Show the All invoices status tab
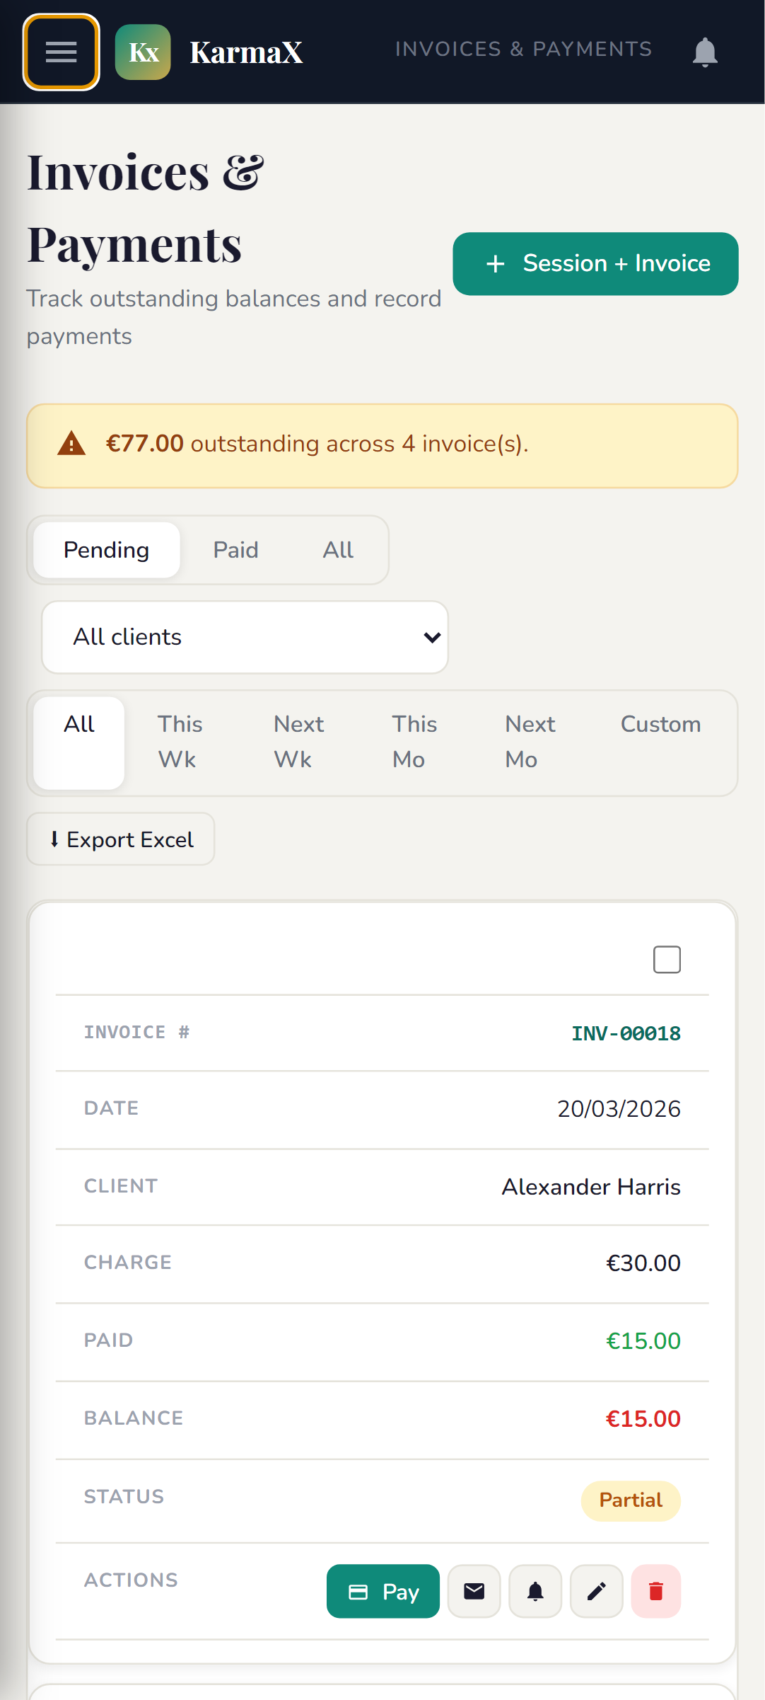The image size is (765, 1700). [x=338, y=550]
